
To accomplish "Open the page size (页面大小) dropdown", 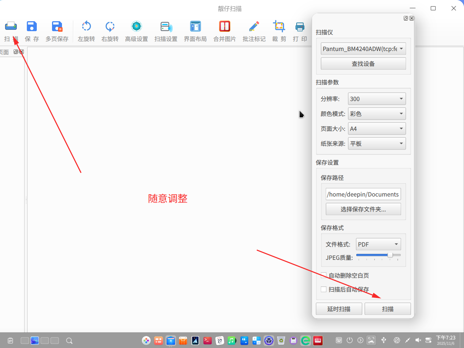I will click(x=377, y=129).
